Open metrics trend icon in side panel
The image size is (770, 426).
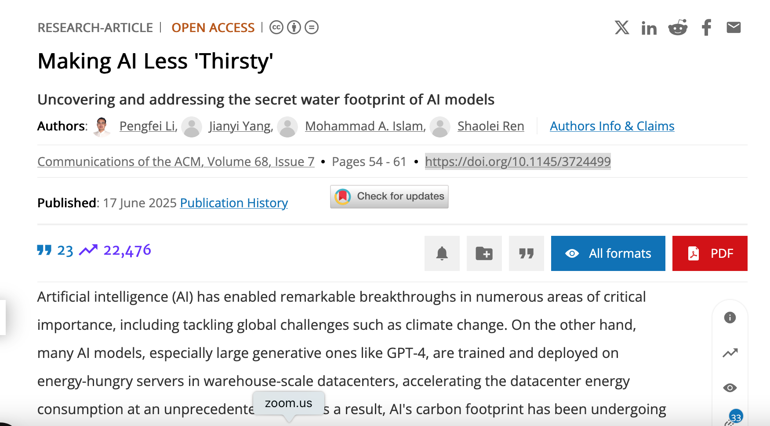point(730,353)
